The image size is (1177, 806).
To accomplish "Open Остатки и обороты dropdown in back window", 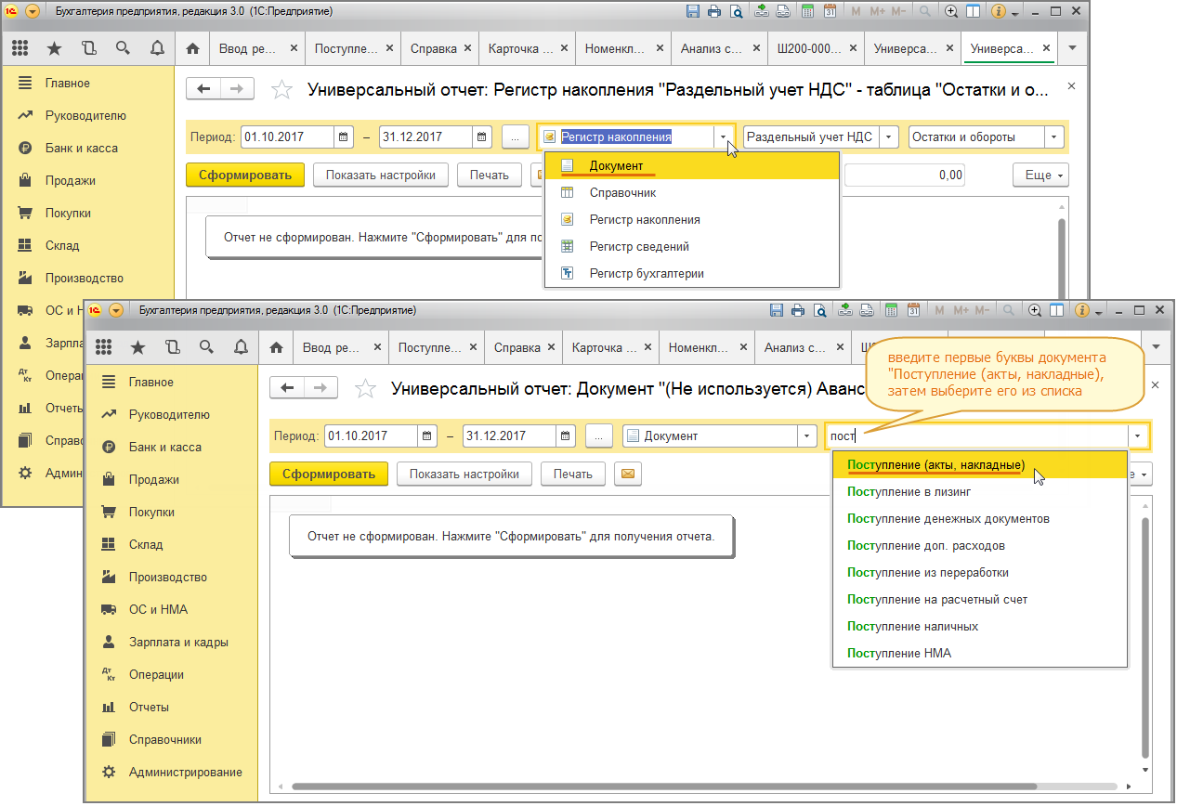I will [1054, 136].
